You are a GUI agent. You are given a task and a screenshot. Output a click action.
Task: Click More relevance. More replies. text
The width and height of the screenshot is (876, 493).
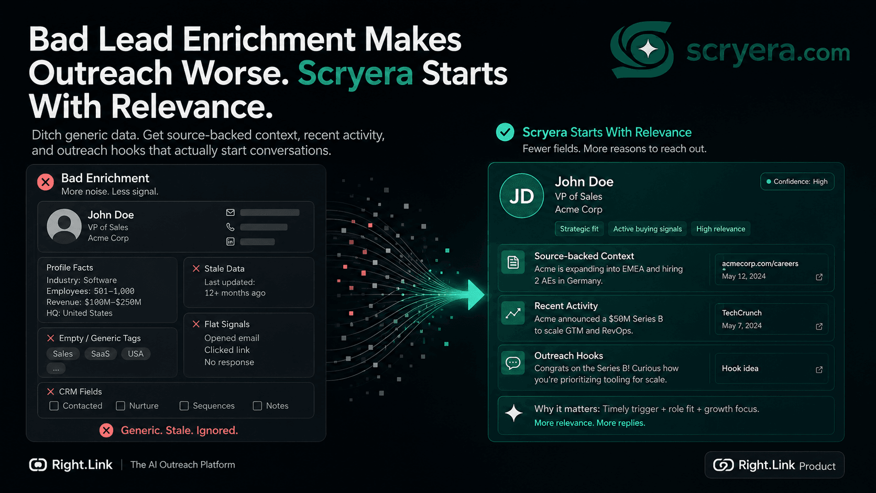tap(589, 423)
